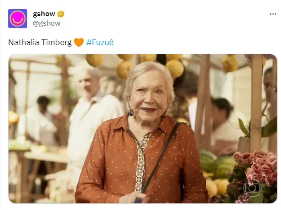The width and height of the screenshot is (281, 210).
Task: Click the Globo camera watermark in photo
Action: click(x=252, y=188)
